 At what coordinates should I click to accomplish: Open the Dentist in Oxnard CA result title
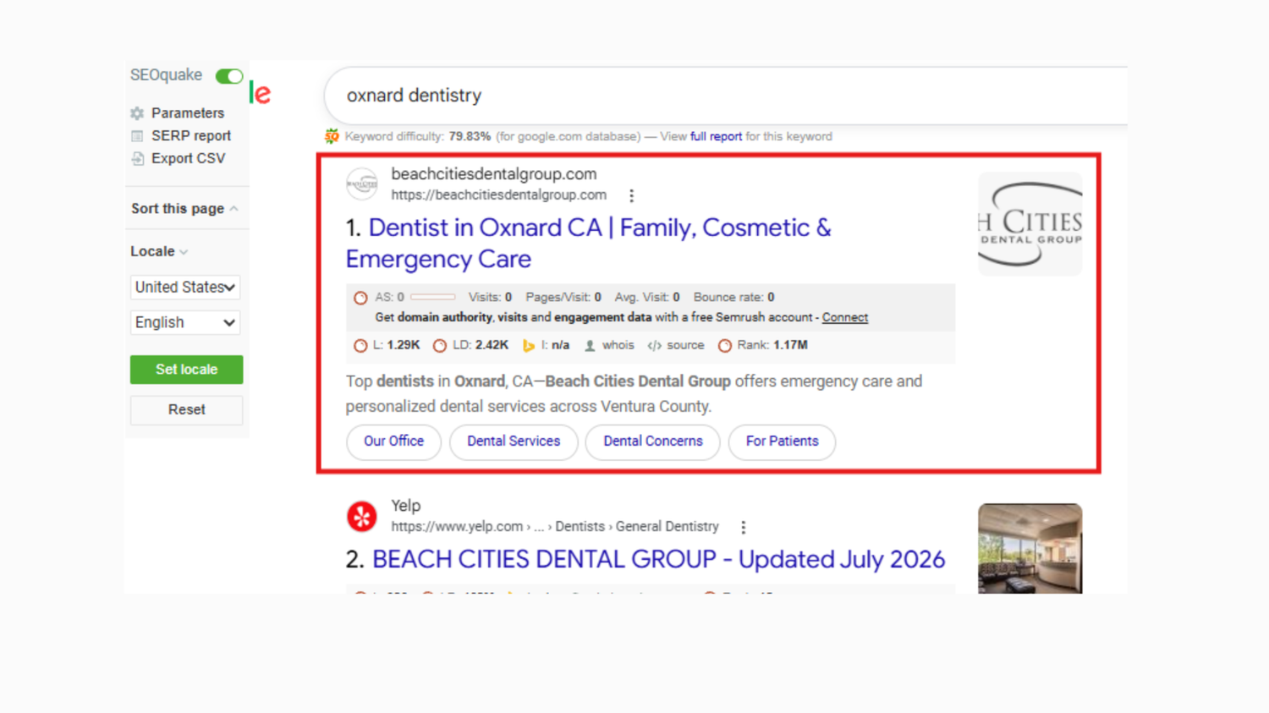tap(589, 244)
